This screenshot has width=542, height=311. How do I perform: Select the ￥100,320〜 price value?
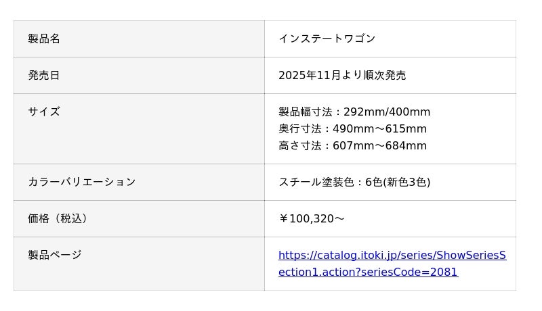311,218
